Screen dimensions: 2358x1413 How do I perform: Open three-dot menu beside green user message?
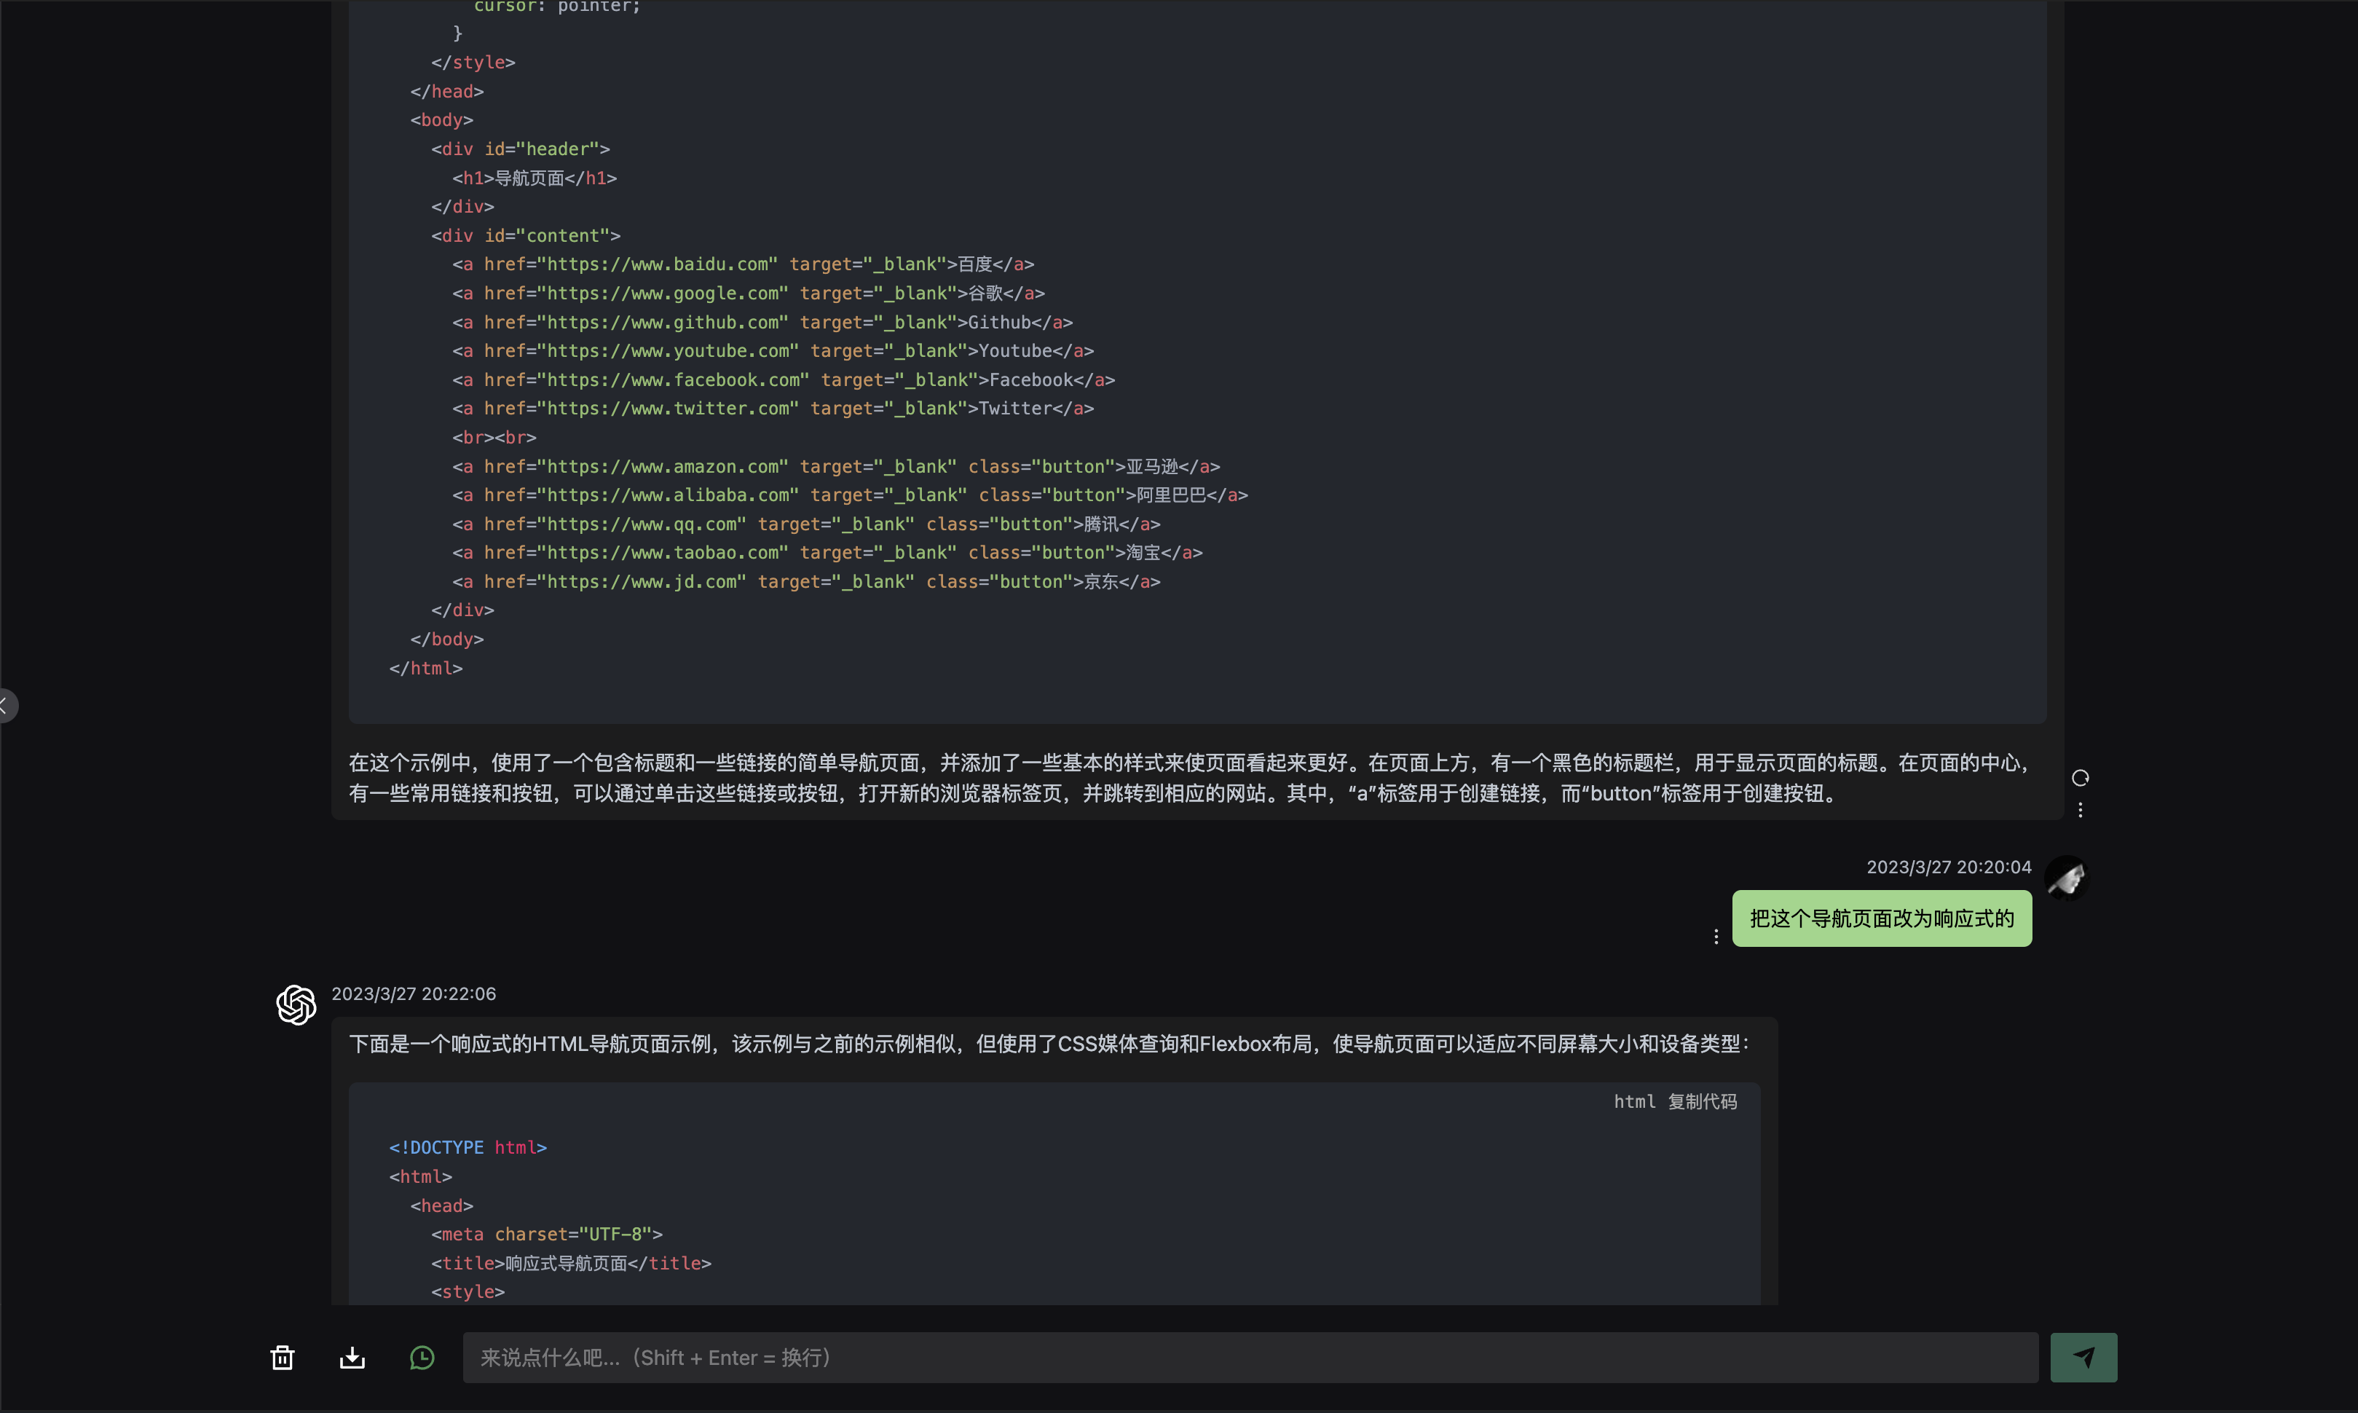click(1716, 937)
